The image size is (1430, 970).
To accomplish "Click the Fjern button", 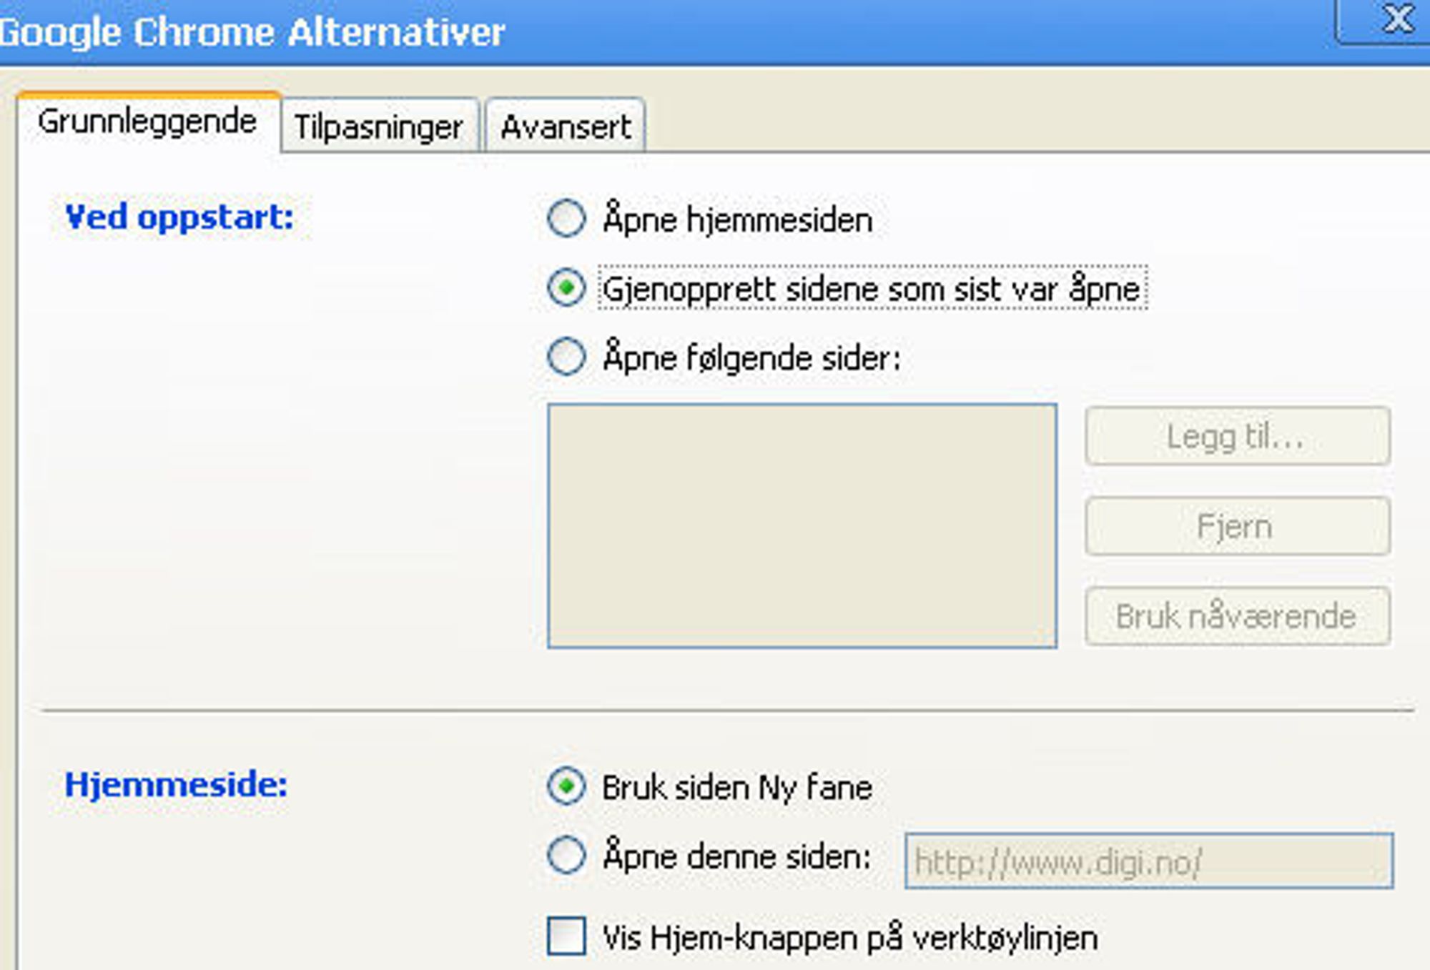I will point(1238,526).
